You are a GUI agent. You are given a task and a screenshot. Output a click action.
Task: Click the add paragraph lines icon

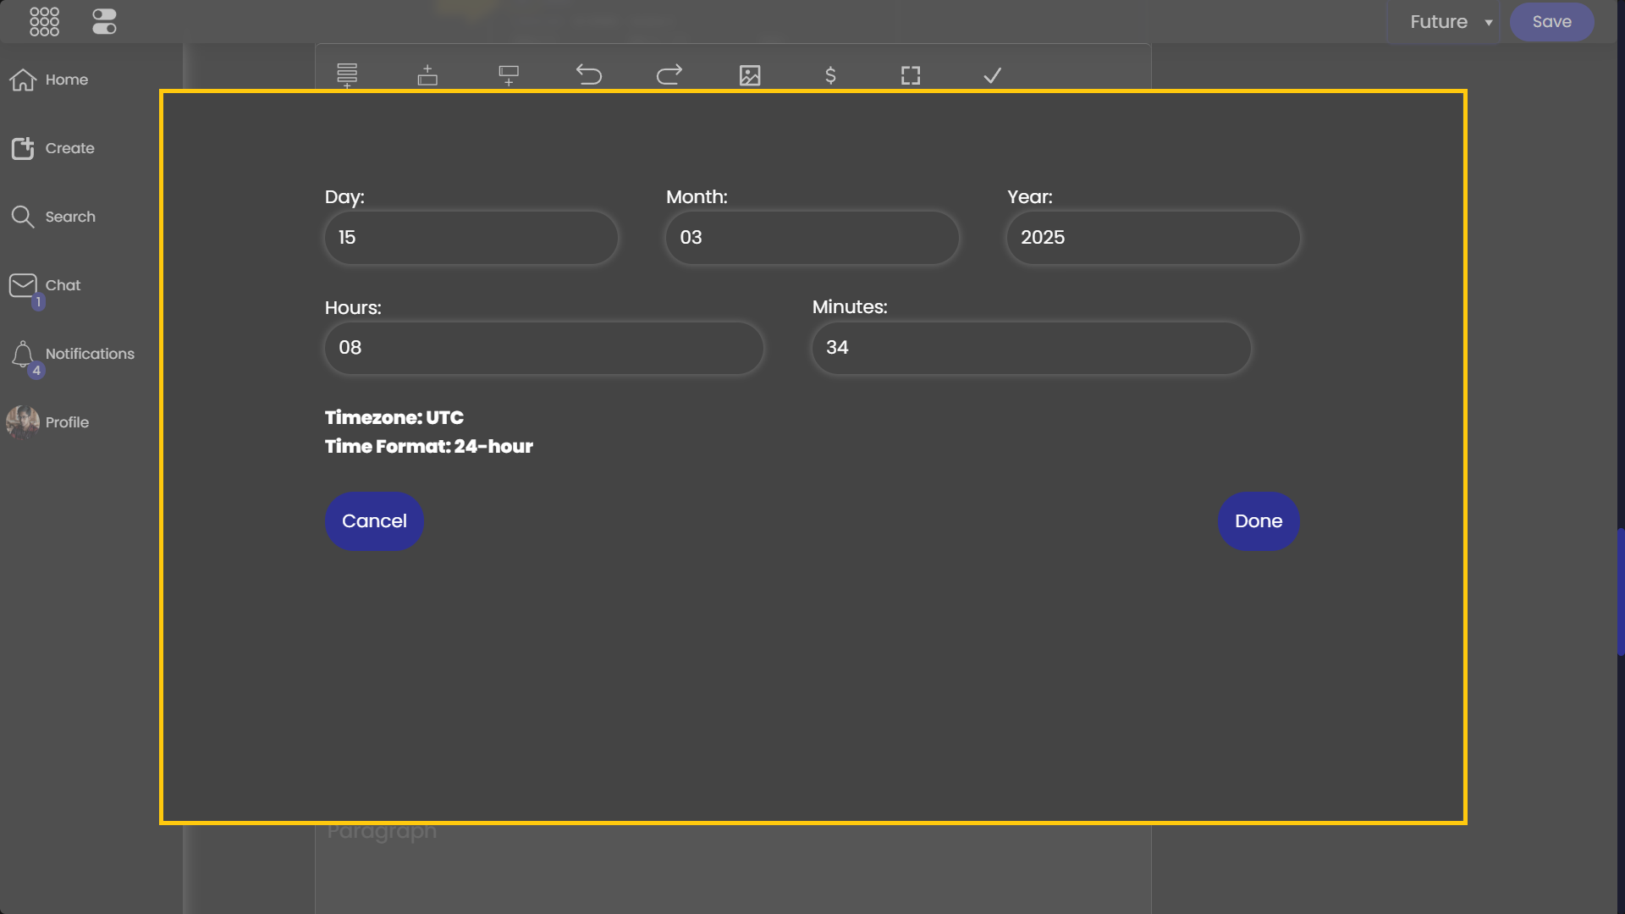click(x=347, y=75)
